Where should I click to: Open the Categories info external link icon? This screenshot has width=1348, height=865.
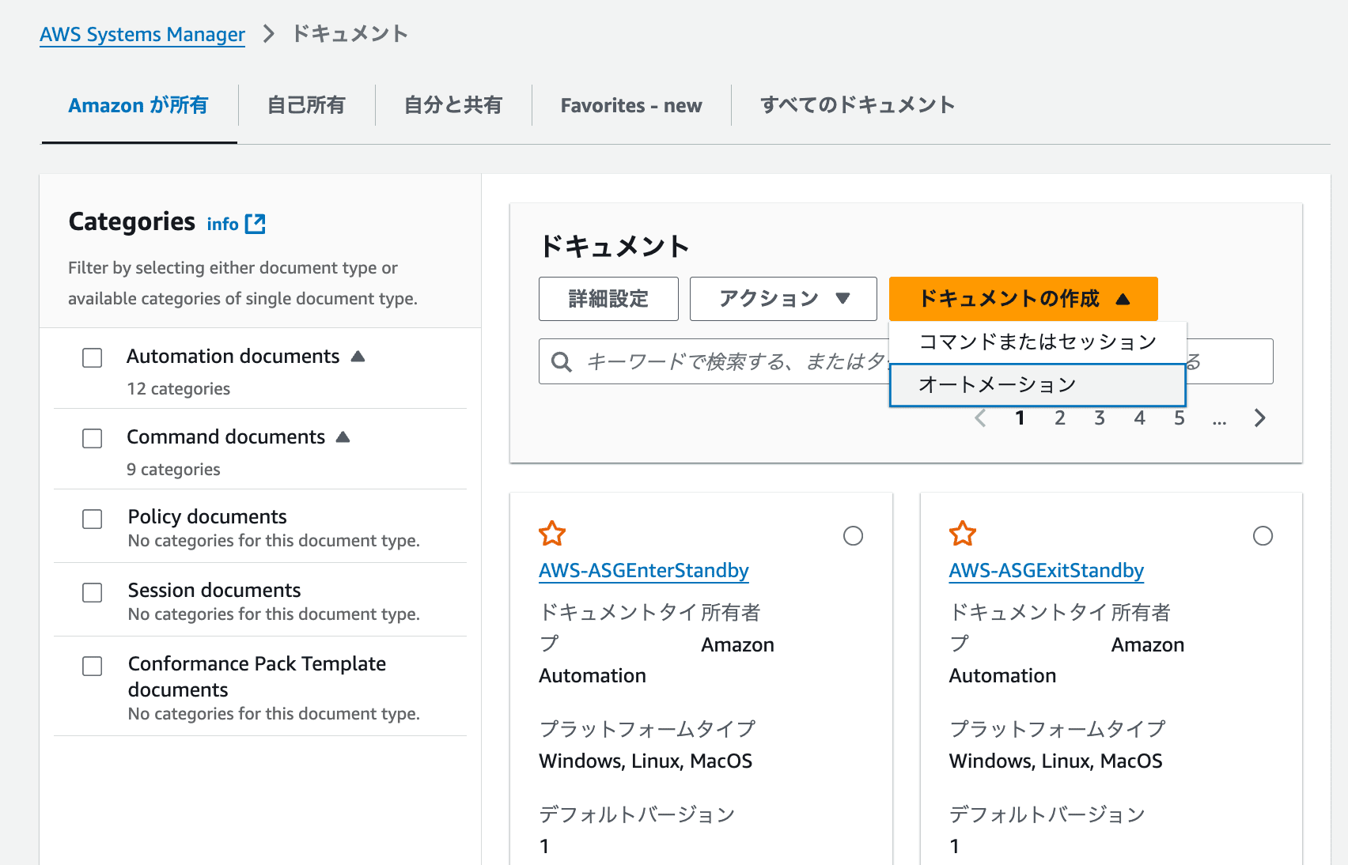click(x=256, y=224)
